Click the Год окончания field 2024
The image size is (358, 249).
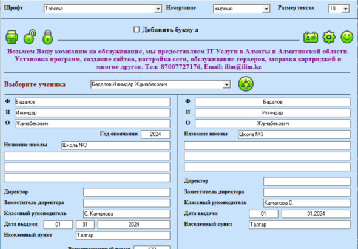(155, 134)
